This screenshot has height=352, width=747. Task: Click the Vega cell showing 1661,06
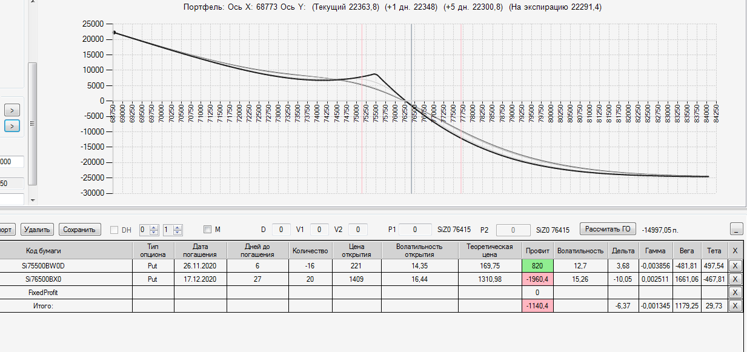[x=686, y=279]
